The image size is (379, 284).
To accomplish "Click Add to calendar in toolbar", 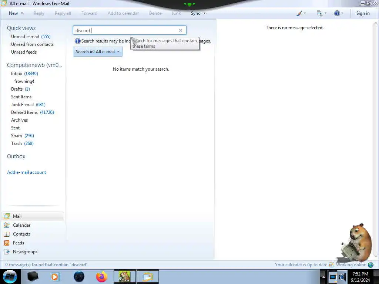I will 123,13.
